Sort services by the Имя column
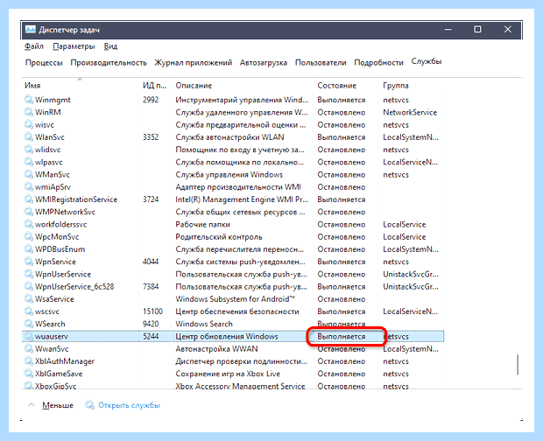 (x=32, y=86)
